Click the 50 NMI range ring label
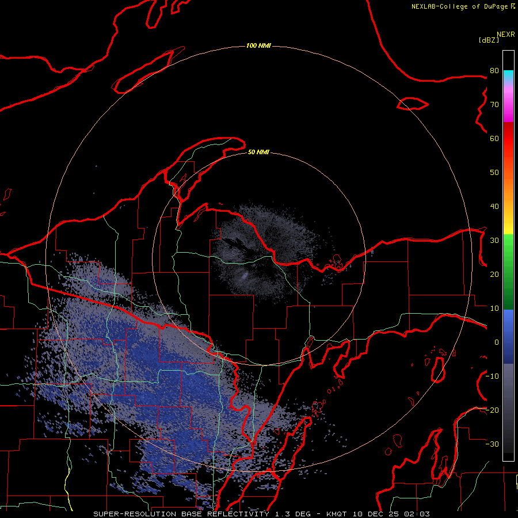This screenshot has width=518, height=518. click(258, 153)
